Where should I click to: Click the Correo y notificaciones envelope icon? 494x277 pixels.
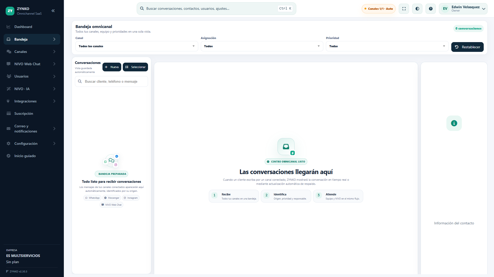coord(8,129)
